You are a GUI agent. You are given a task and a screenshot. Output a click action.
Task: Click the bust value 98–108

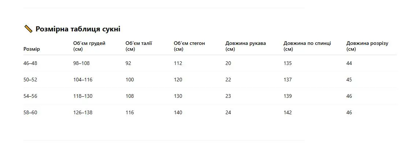click(x=81, y=63)
